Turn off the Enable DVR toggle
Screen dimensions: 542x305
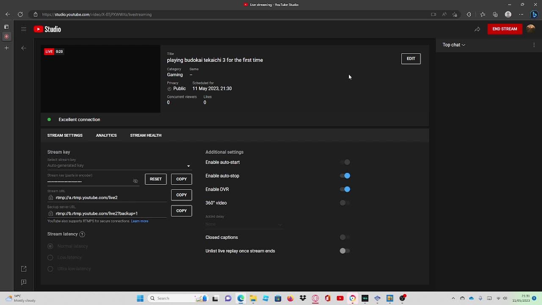click(x=345, y=189)
